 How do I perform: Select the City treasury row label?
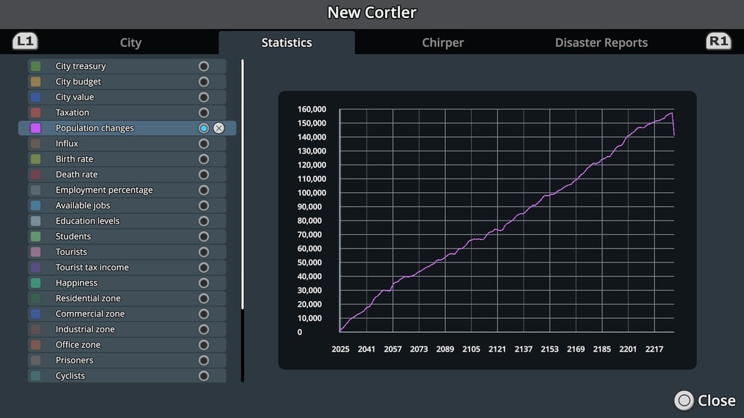click(x=81, y=66)
